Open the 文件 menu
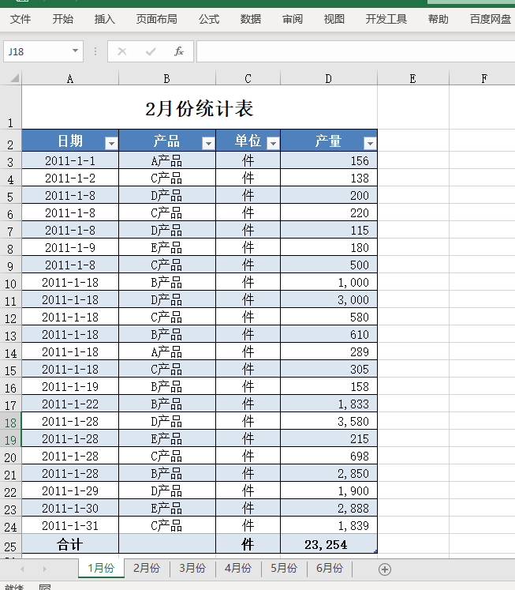Image resolution: width=515 pixels, height=590 pixels. tap(21, 19)
